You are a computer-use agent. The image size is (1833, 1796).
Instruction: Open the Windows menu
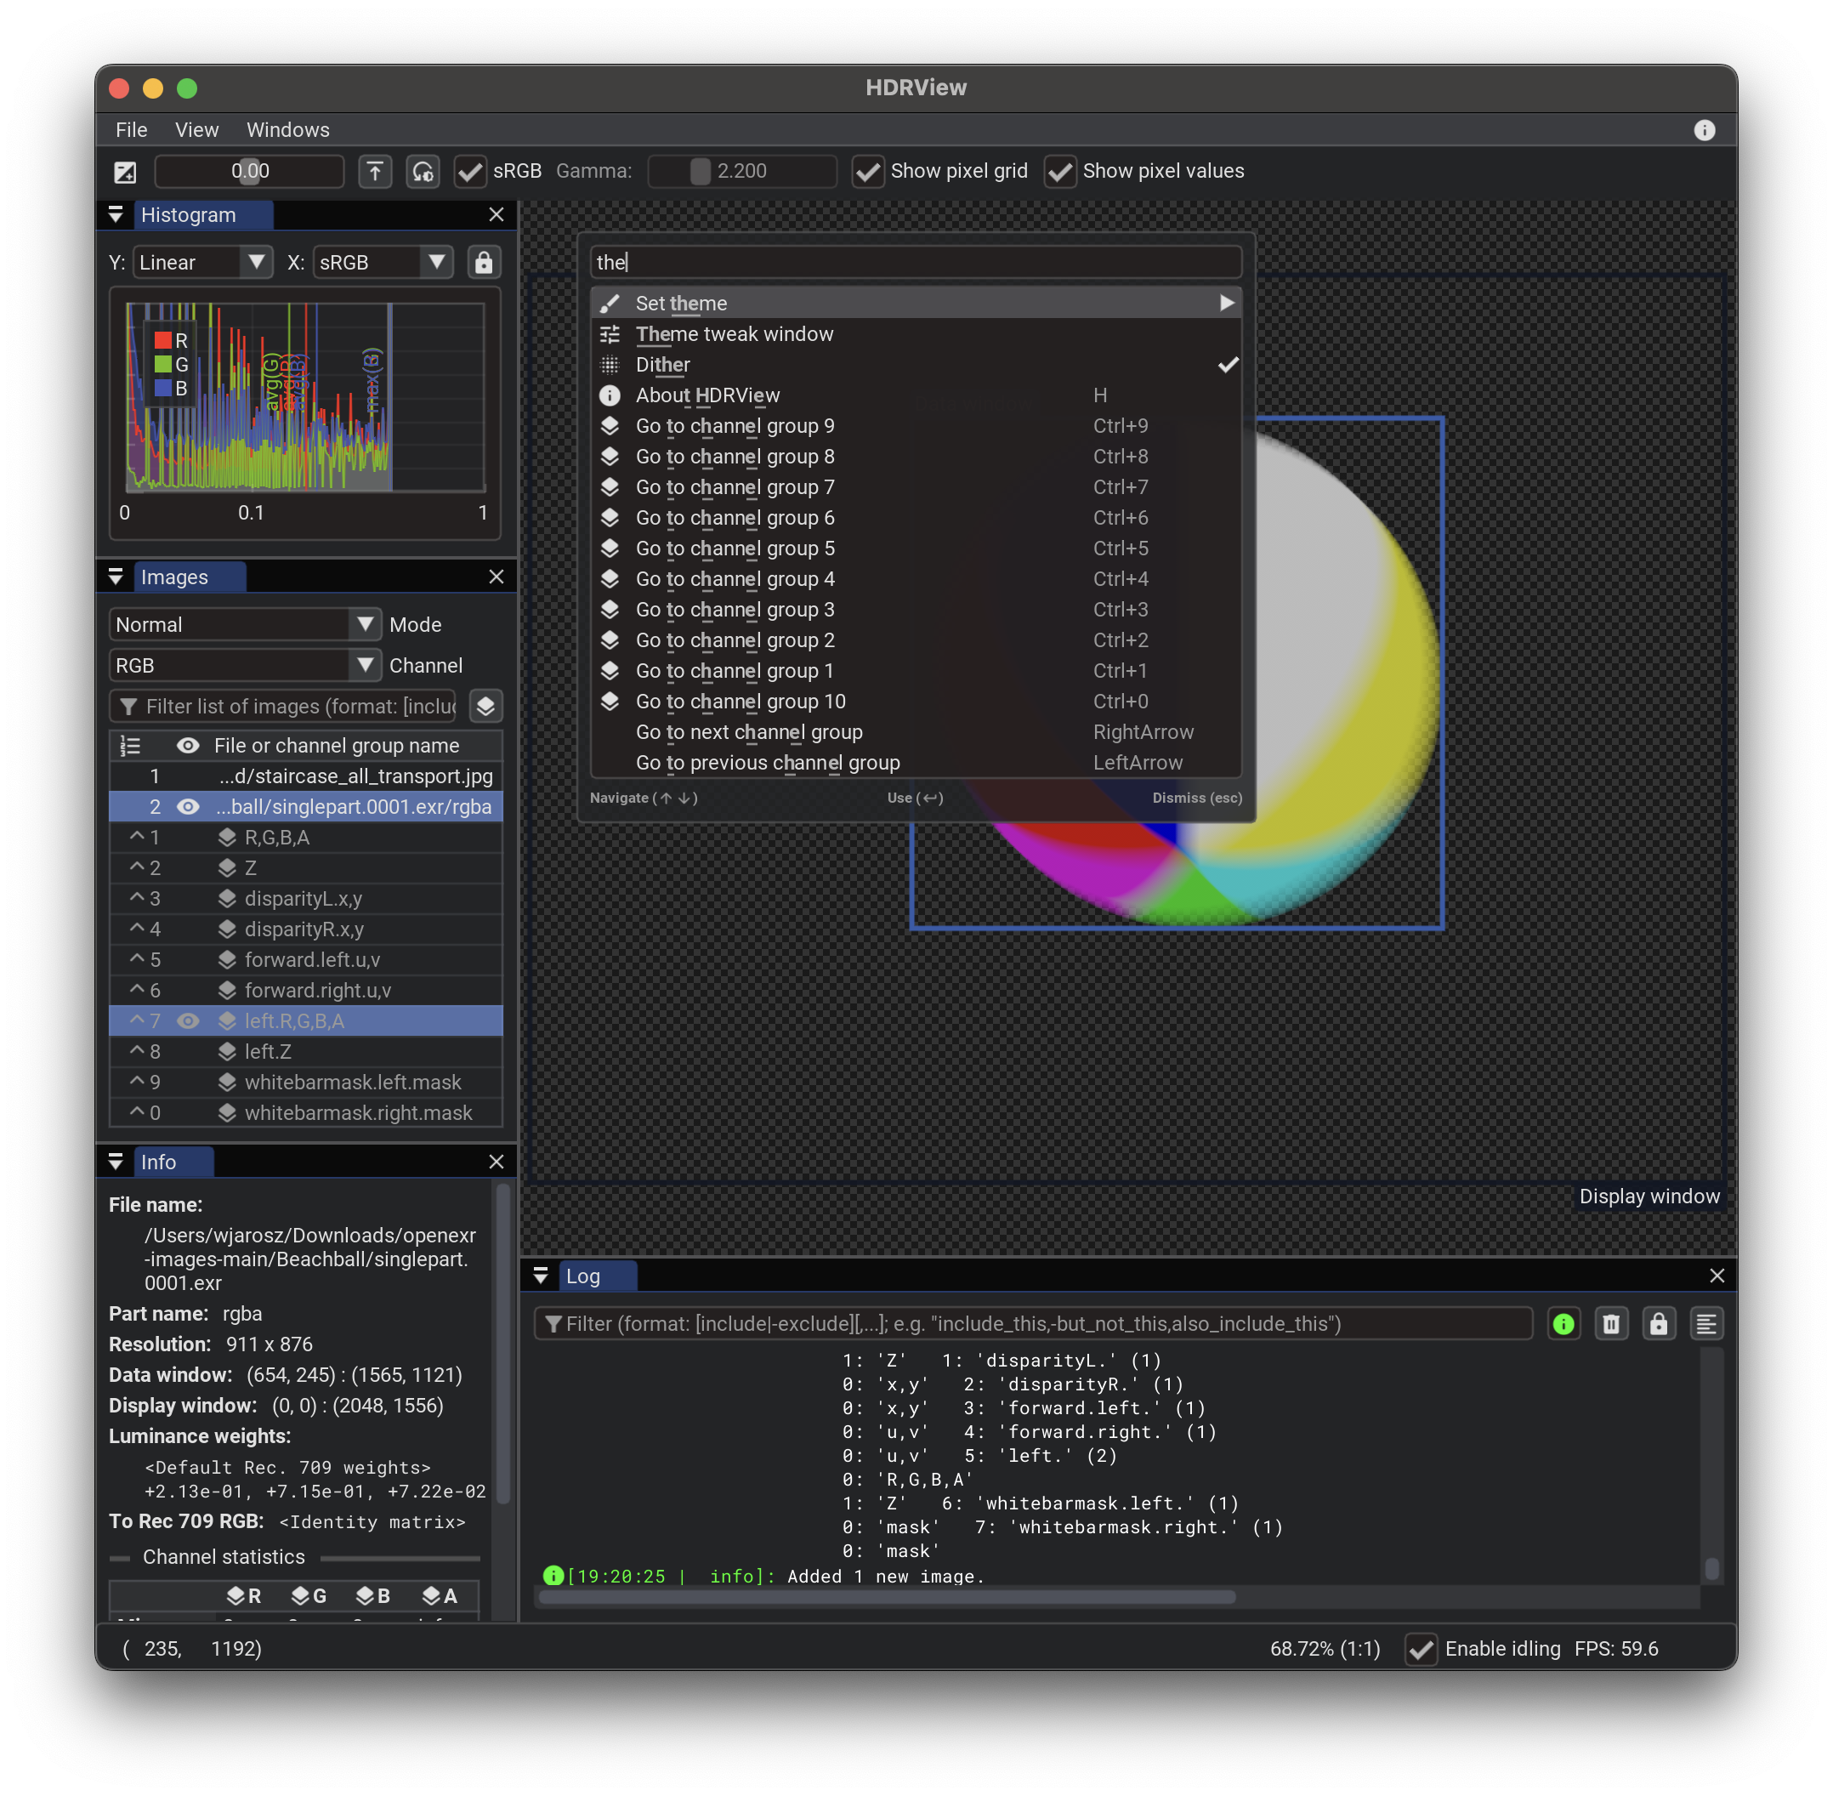point(287,130)
